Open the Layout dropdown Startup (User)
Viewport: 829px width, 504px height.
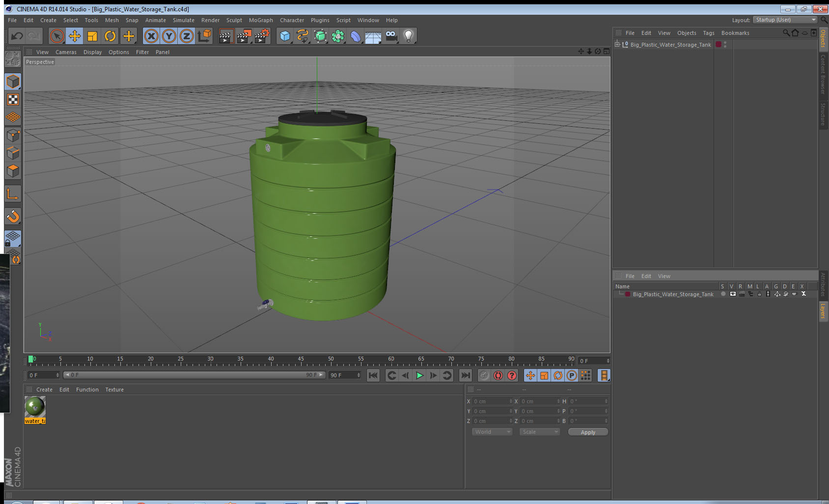[x=785, y=20]
